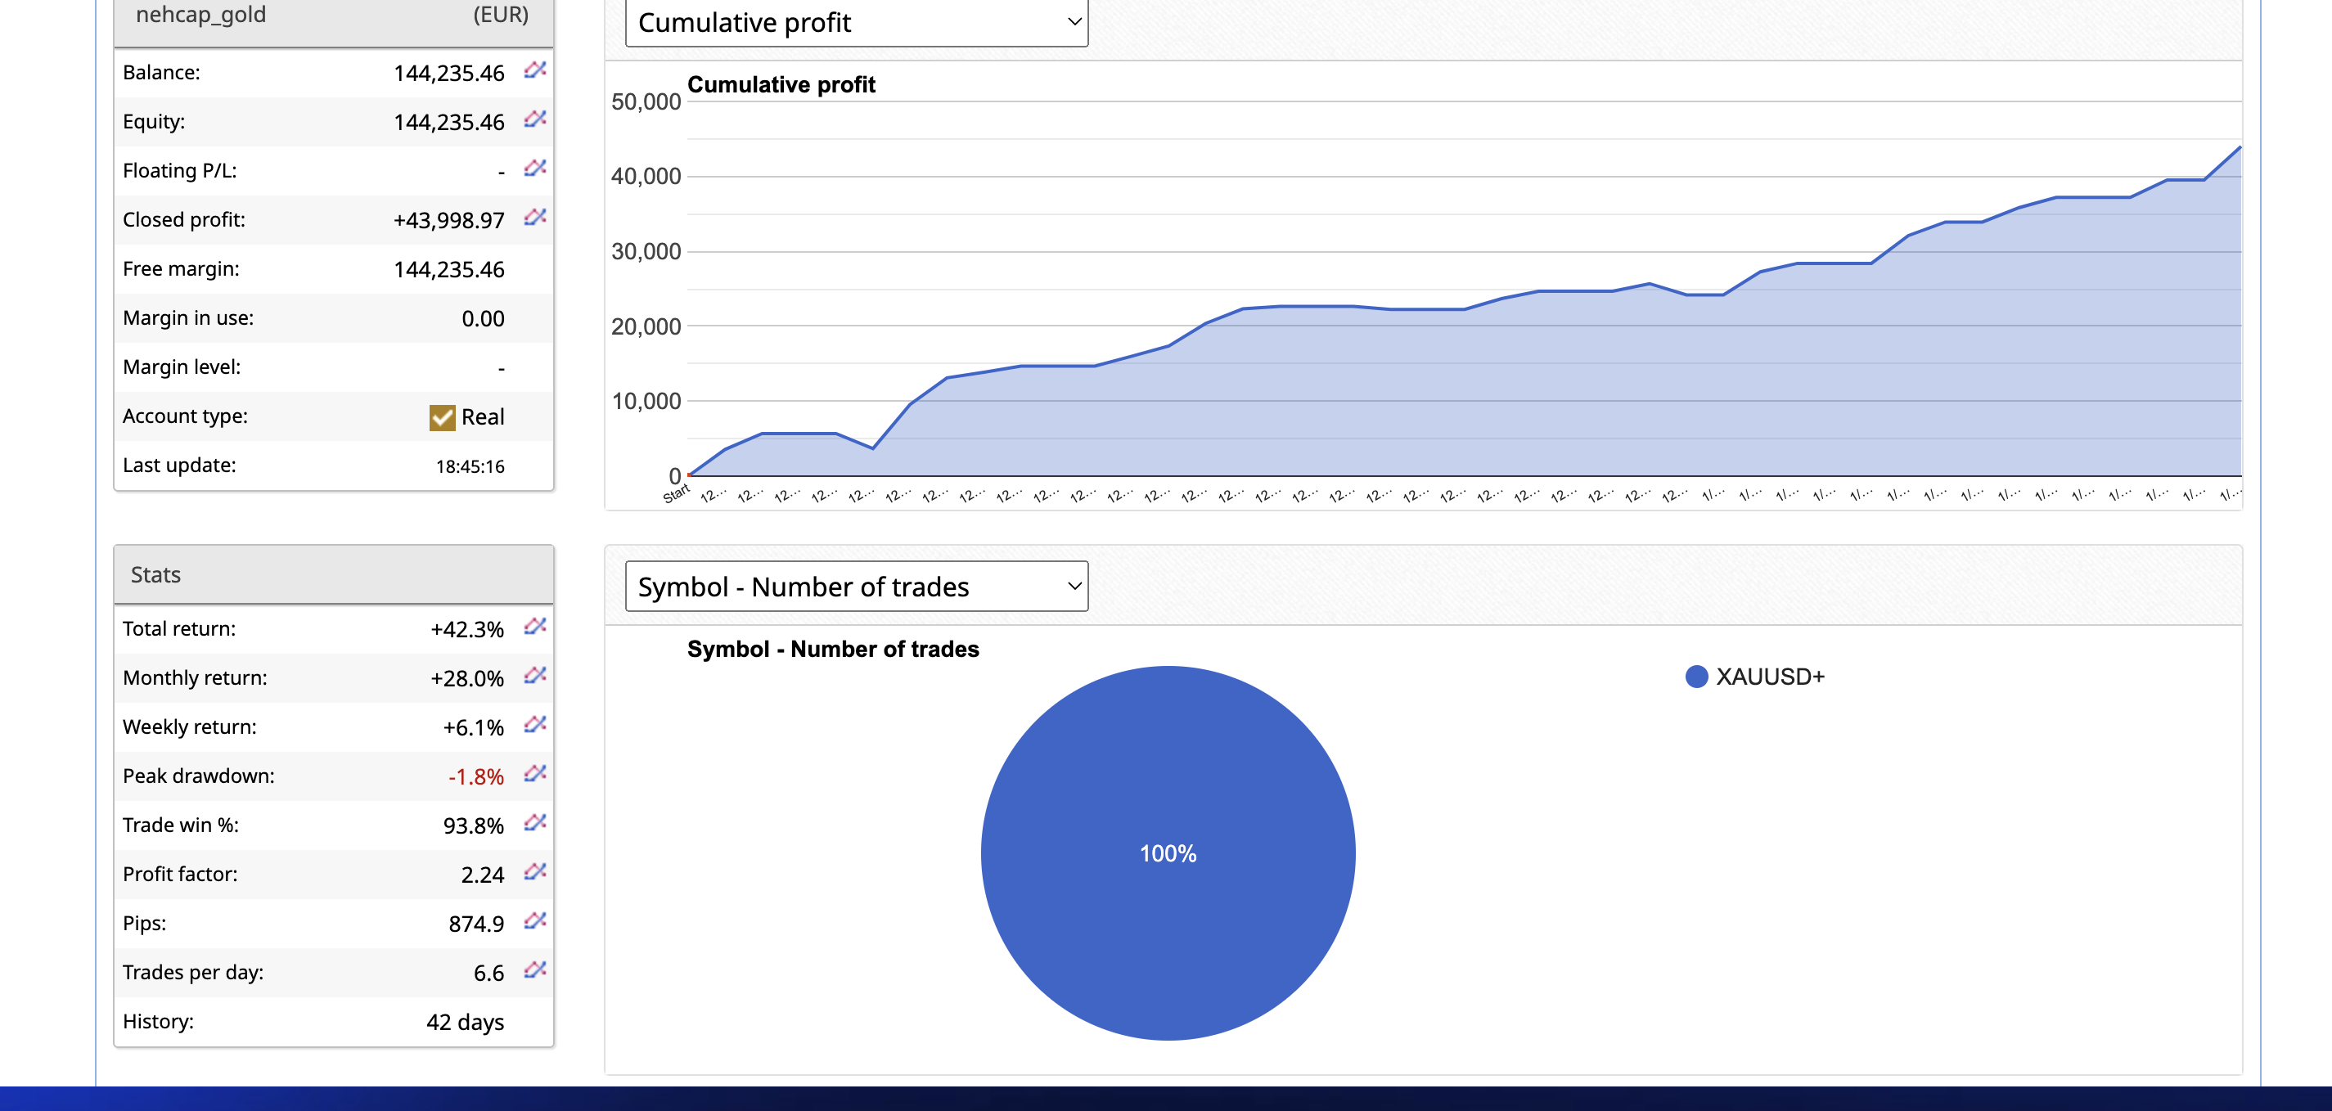Viewport: 2332px width, 1111px height.
Task: Click chart icon beside Equity row
Action: point(534,119)
